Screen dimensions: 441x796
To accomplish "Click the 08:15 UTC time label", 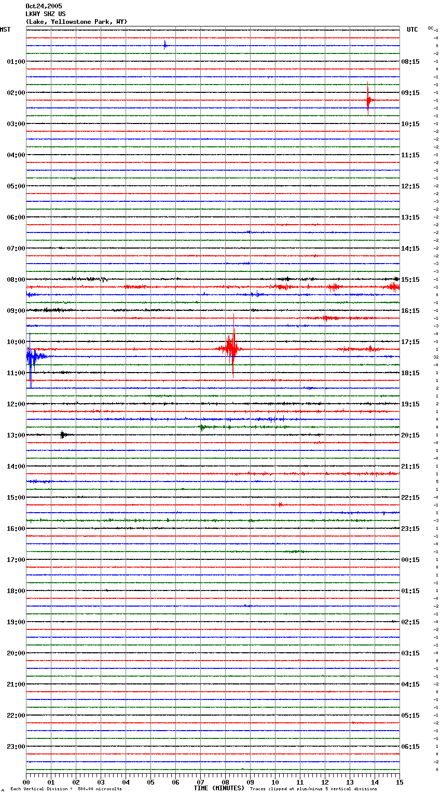I will 410,62.
